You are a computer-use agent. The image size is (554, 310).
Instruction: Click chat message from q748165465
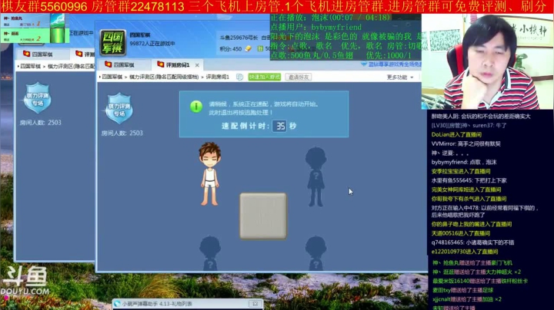click(x=472, y=242)
